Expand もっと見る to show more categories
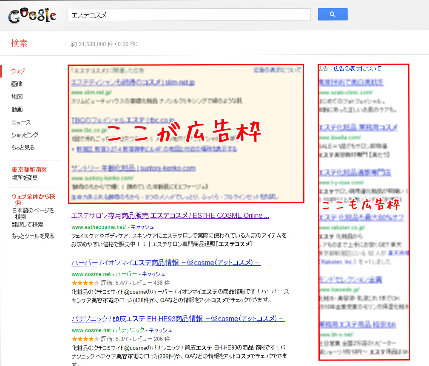The width and height of the screenshot is (429, 366). (23, 148)
